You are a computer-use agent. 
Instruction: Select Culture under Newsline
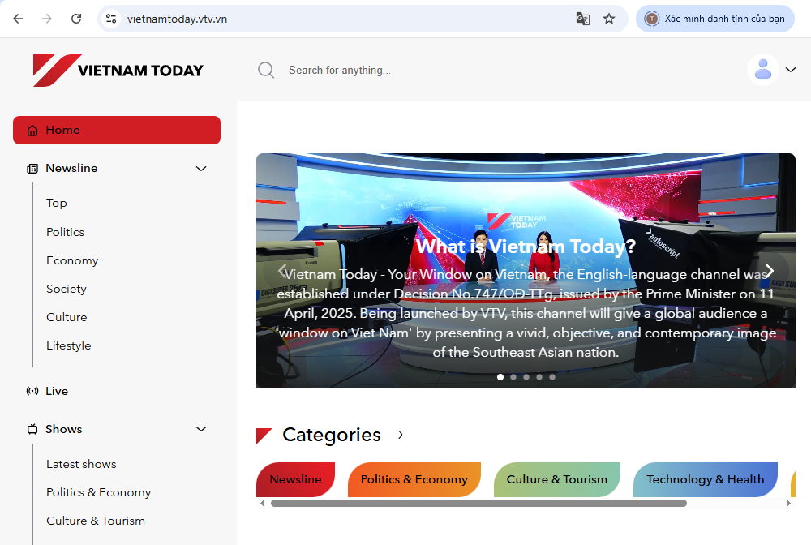click(67, 317)
